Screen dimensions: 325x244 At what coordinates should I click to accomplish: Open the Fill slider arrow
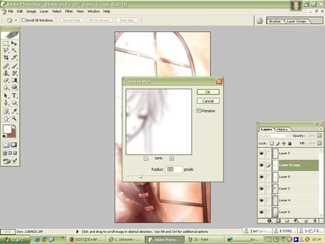tap(319, 143)
